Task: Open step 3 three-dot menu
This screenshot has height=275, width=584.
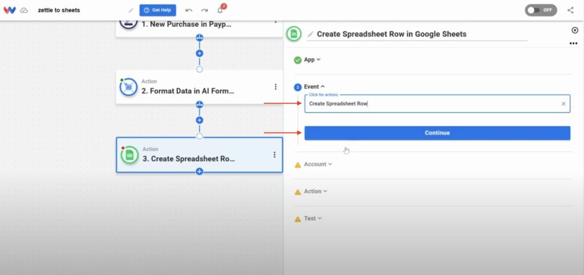Action: pyautogui.click(x=274, y=155)
